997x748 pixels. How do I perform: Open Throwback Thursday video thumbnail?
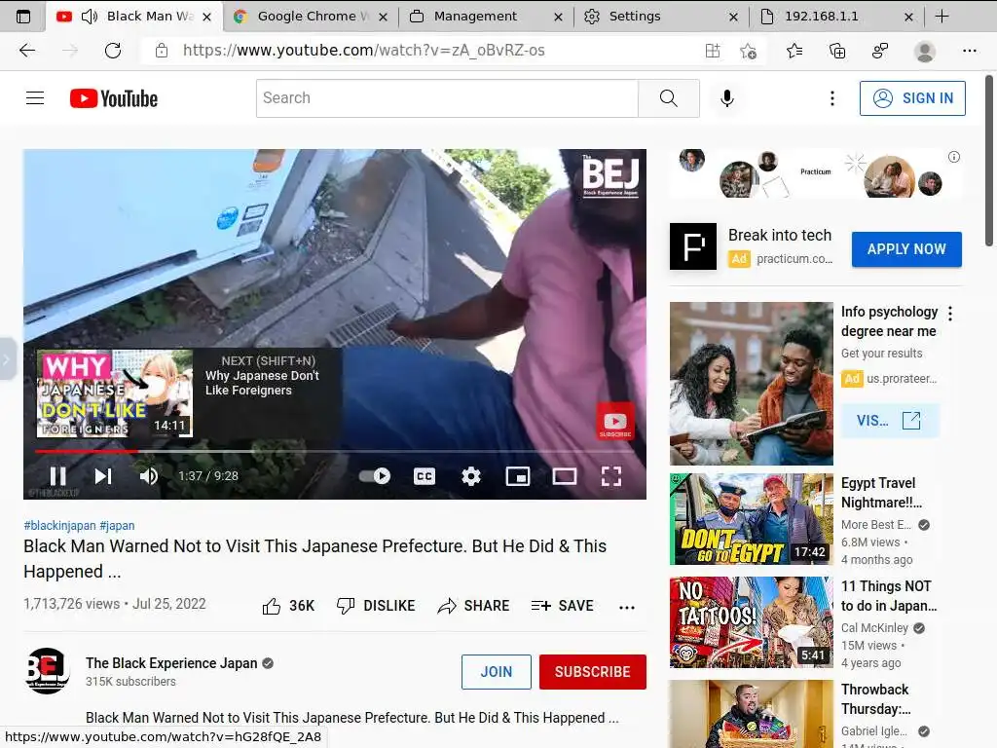coord(751,714)
